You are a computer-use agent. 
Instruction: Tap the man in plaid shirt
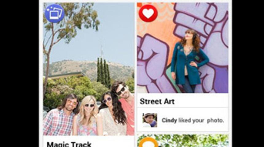click(60, 115)
